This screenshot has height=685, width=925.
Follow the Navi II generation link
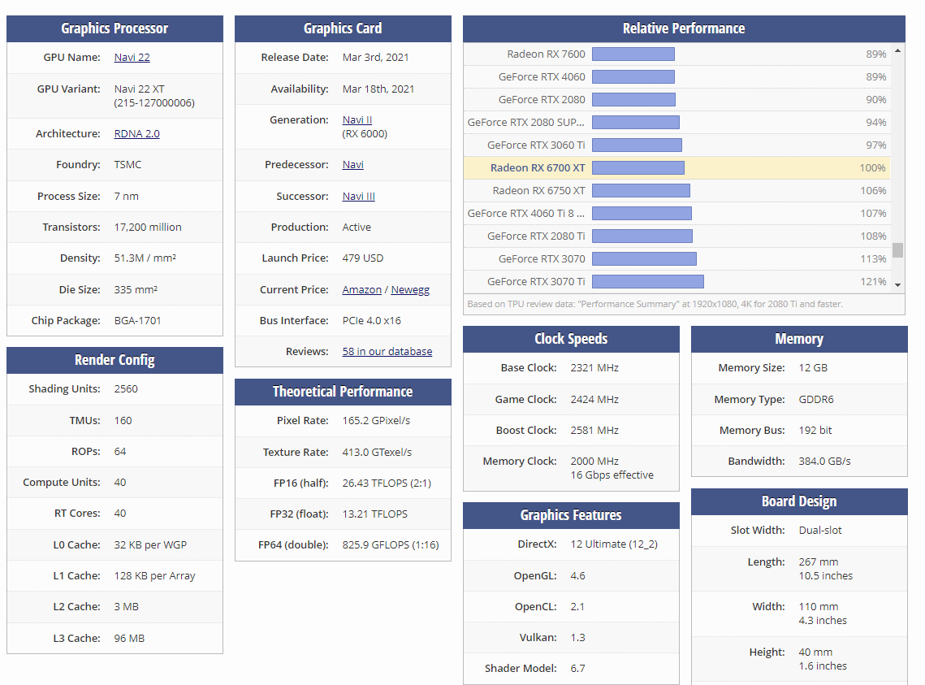[x=357, y=119]
